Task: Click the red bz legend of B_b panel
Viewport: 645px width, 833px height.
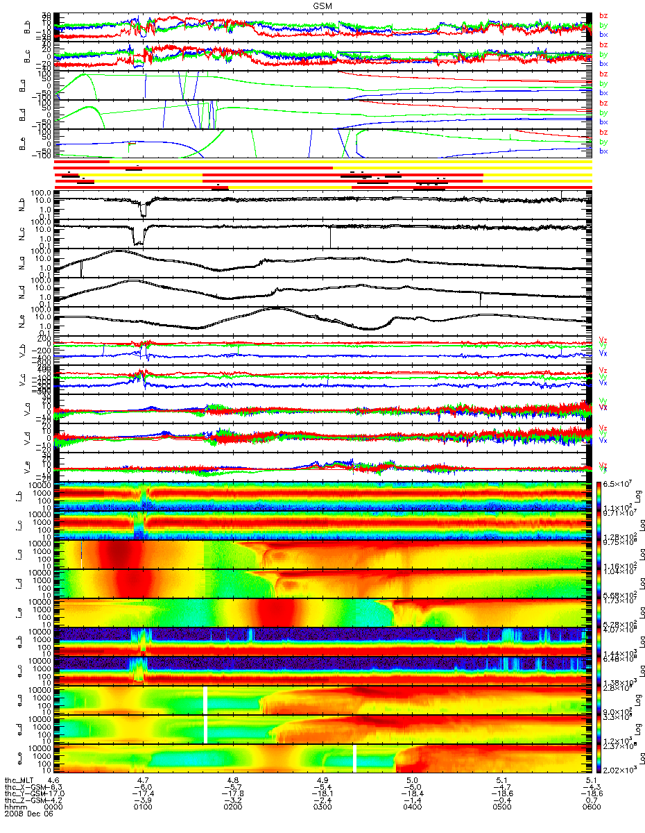Action: coord(603,16)
